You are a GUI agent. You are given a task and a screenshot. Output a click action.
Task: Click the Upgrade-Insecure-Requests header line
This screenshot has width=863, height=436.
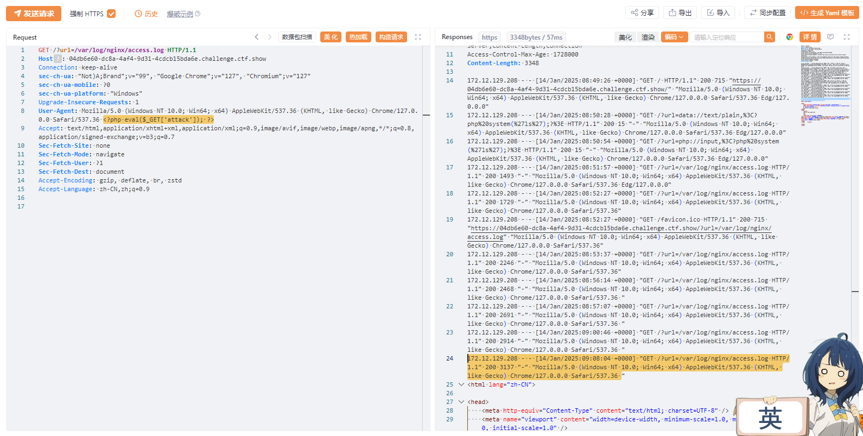88,102
